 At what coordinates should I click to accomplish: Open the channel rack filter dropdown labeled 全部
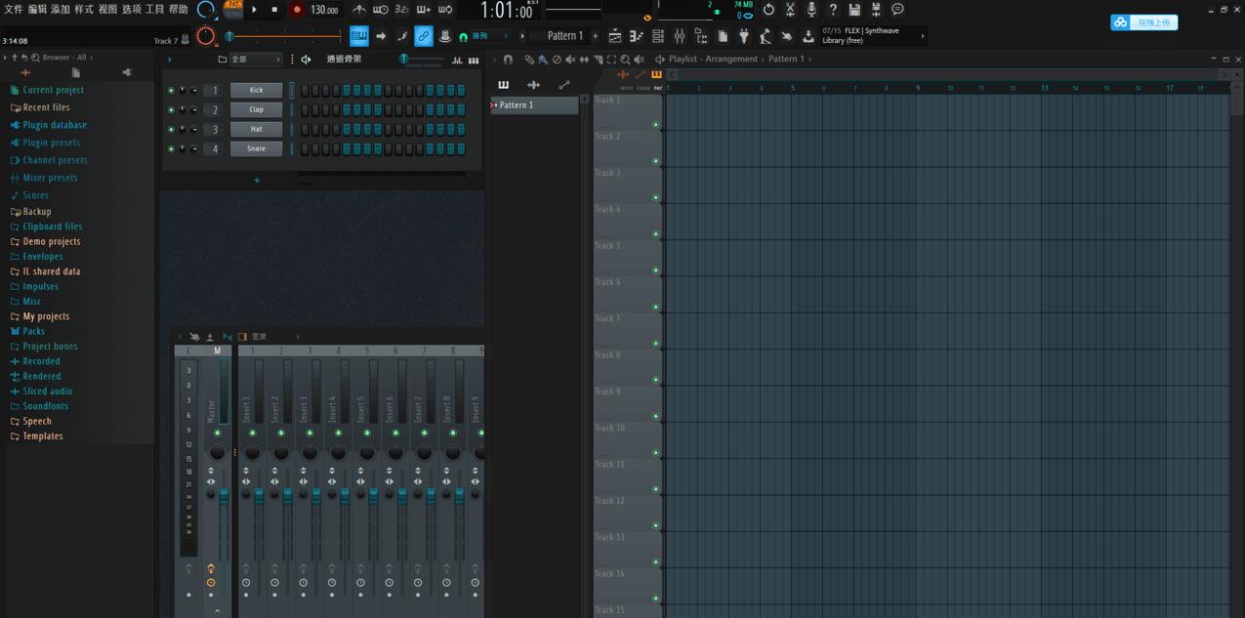[x=244, y=59]
